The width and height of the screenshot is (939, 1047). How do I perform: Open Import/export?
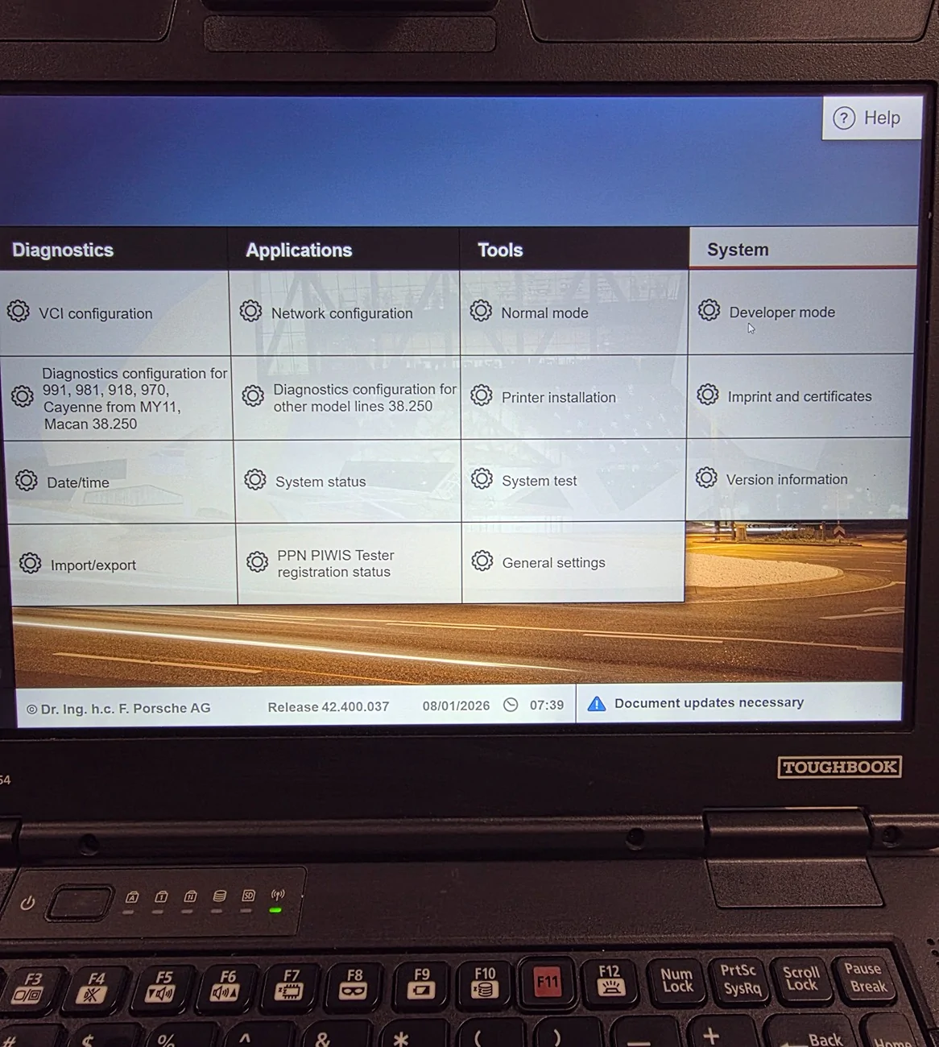122,565
